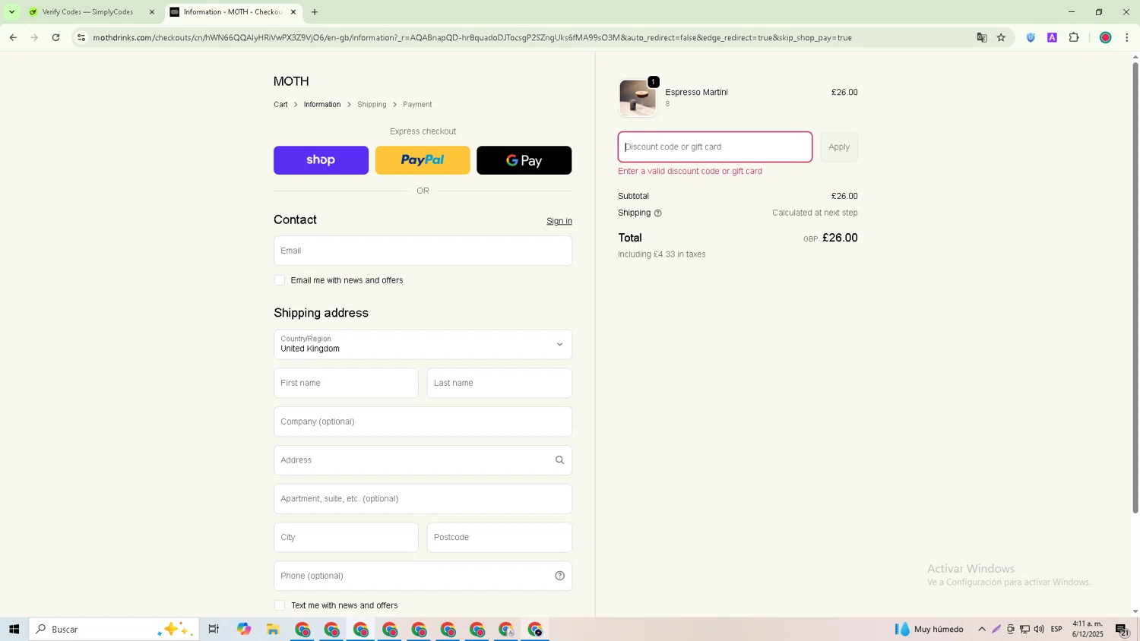Image resolution: width=1140 pixels, height=641 pixels.
Task: Select the Total £26.00 amount
Action: [840, 238]
